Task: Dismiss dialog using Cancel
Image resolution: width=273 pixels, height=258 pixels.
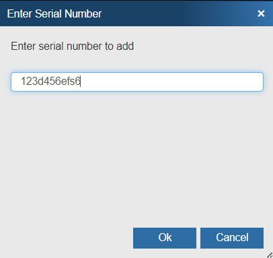Action: (232, 238)
